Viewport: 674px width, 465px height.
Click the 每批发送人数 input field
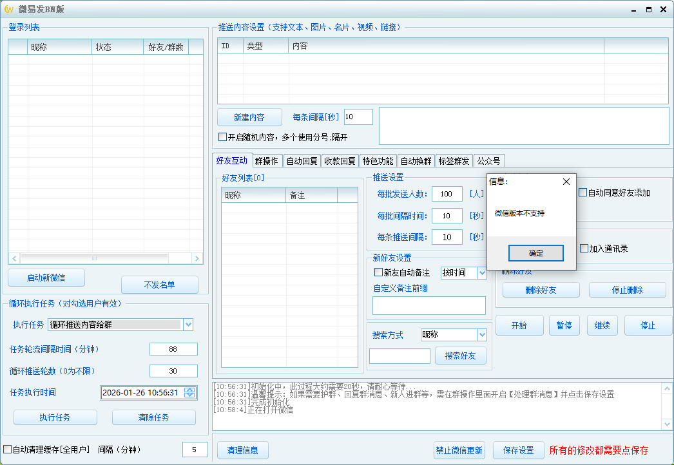coord(447,193)
